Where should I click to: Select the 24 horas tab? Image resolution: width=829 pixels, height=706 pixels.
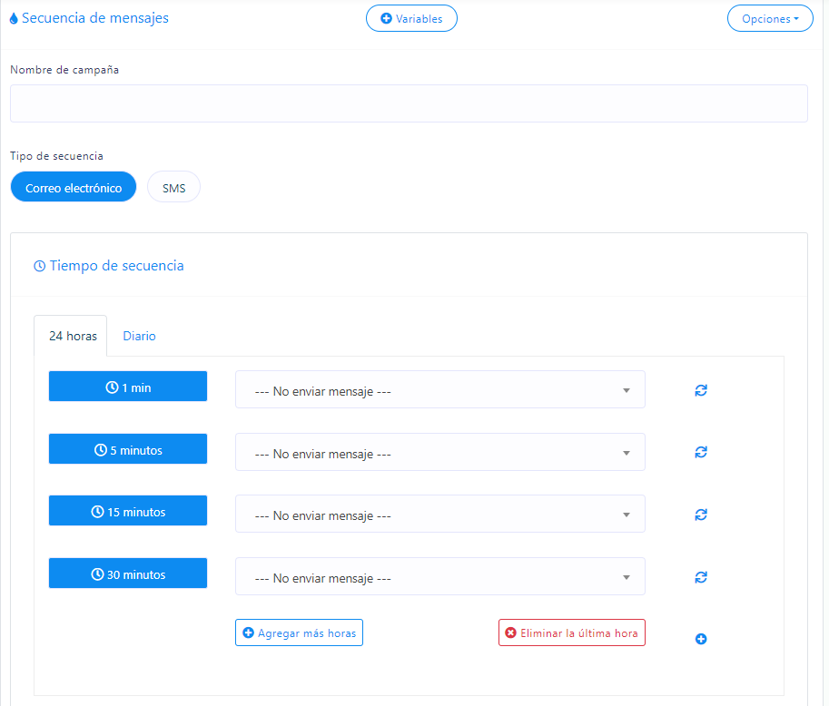(71, 336)
